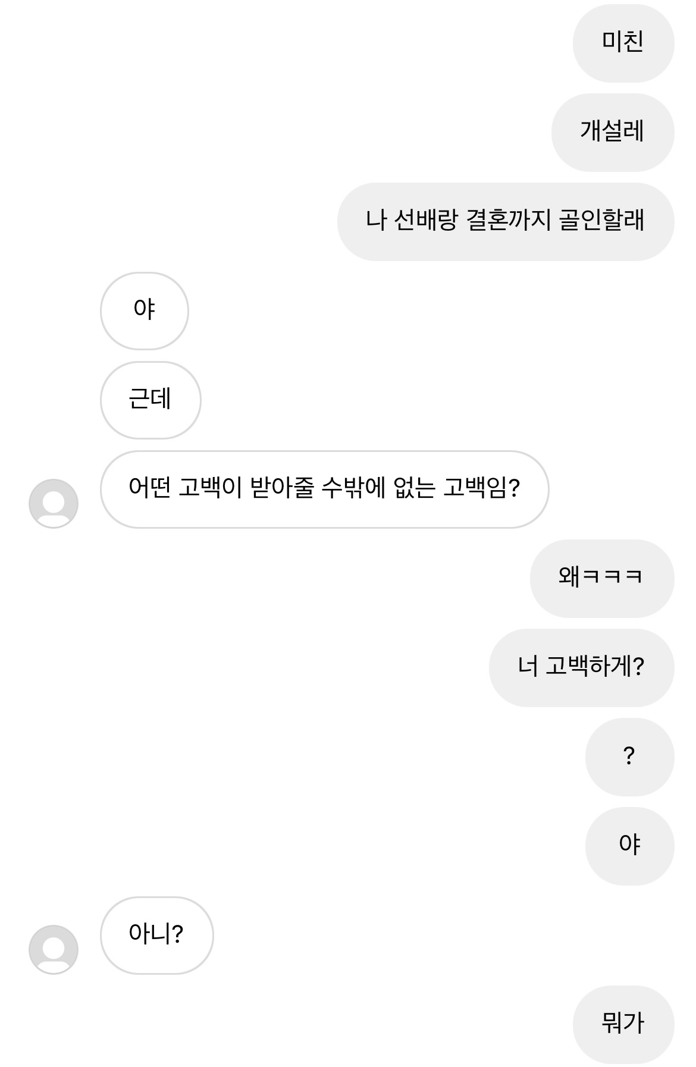
Task: Click the sent single question mark bubble
Action: coord(629,757)
